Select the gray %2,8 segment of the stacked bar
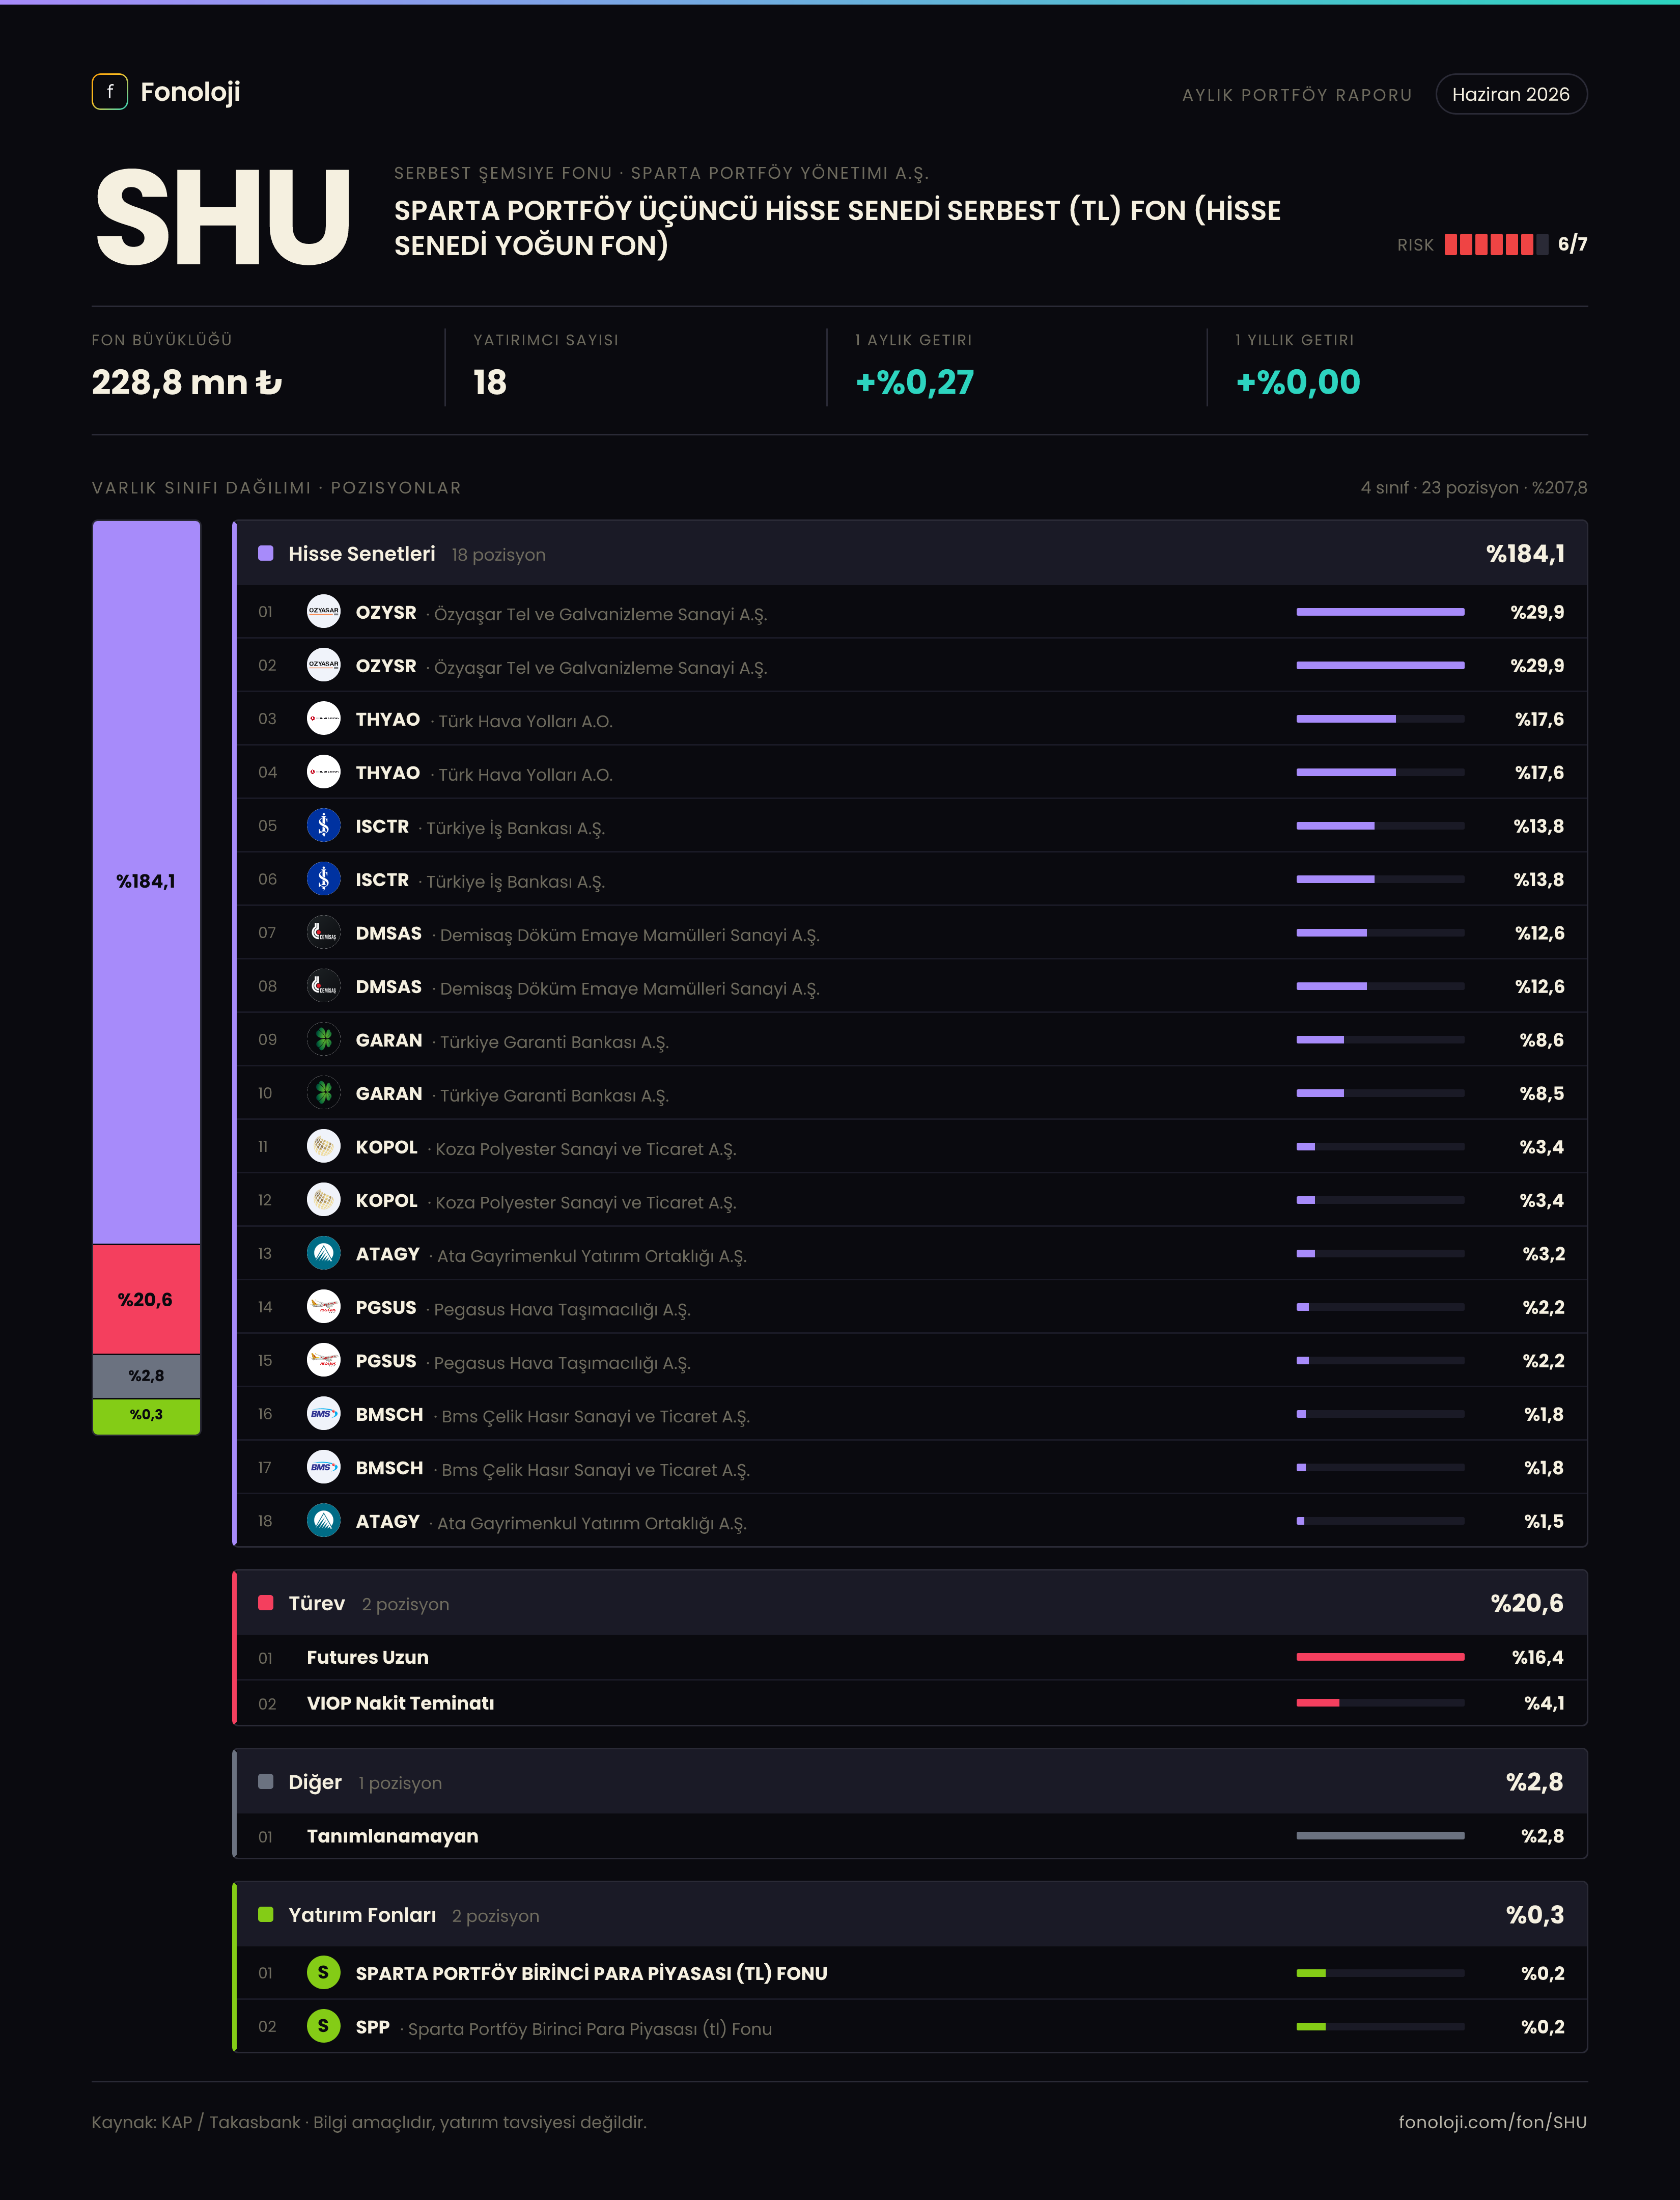 [146, 1377]
